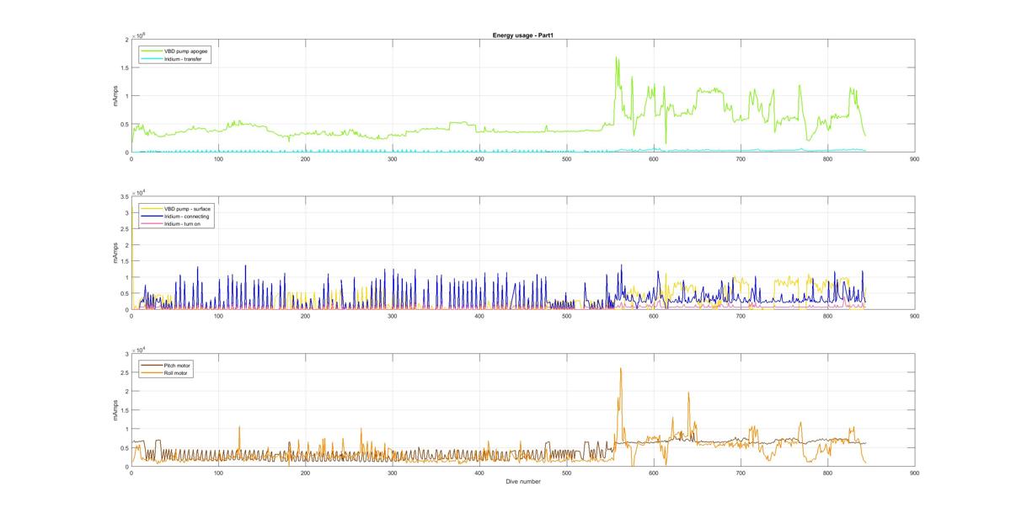Click the orange line sample beside 'Roll motor'

pos(152,372)
